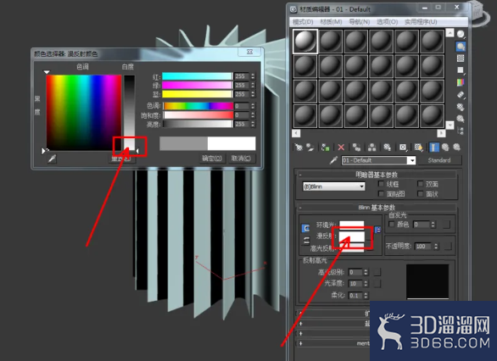Click the sample slots scroll down arrow

[450, 125]
